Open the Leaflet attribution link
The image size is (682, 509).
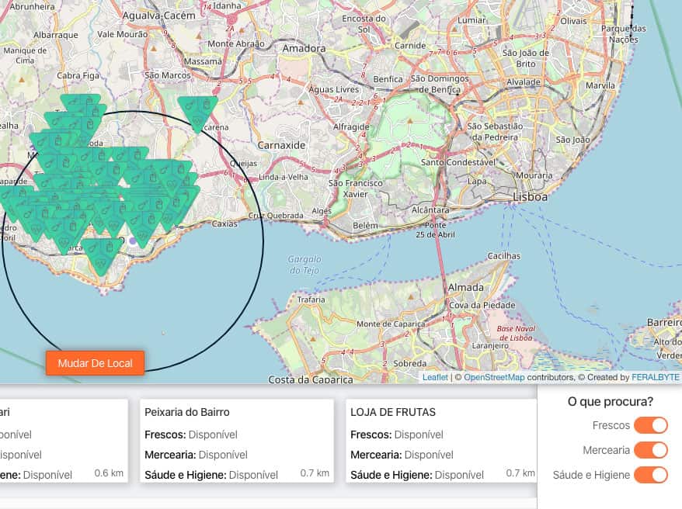pyautogui.click(x=434, y=377)
